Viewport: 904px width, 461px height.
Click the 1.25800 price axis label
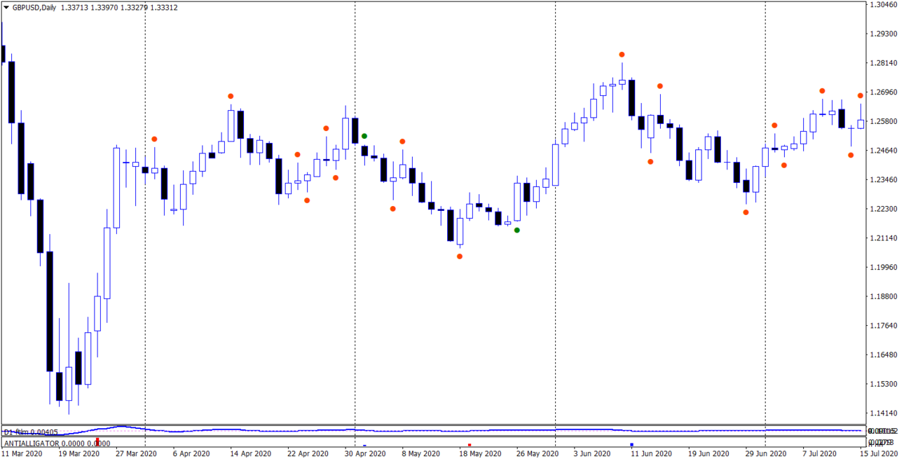[884, 121]
